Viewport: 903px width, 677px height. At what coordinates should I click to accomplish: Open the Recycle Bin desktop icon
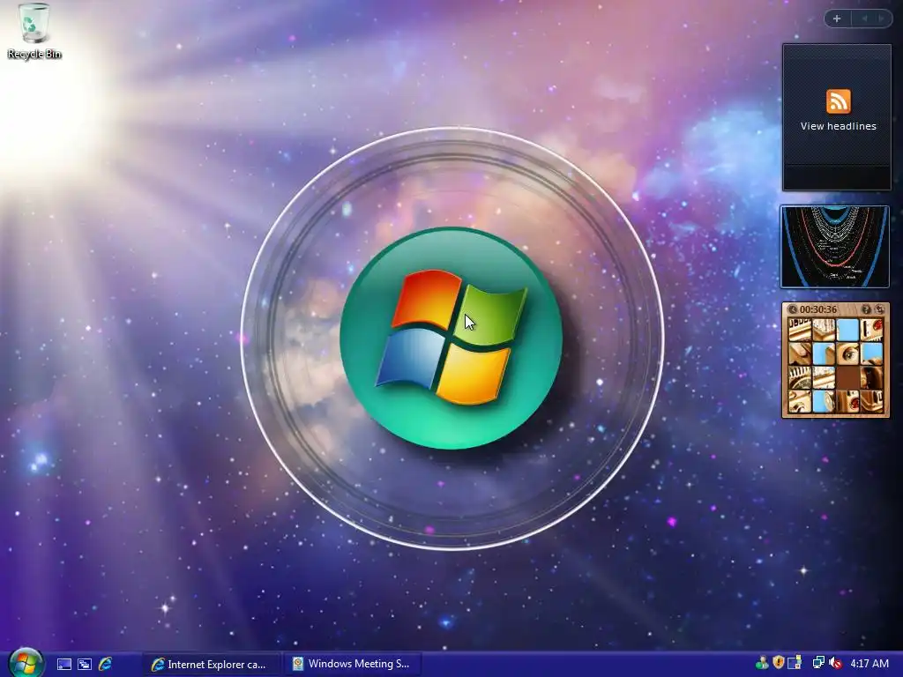point(34,31)
